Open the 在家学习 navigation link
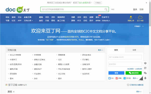This screenshot has width=151, height=94. pos(105,17)
